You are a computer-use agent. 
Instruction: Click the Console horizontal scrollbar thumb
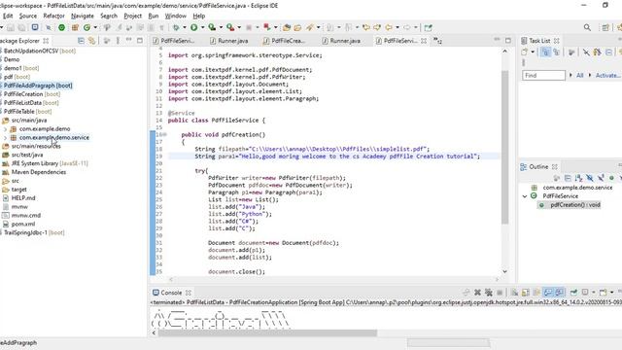(268, 332)
